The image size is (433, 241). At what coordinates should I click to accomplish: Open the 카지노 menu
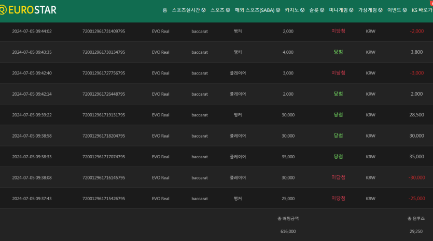[292, 10]
